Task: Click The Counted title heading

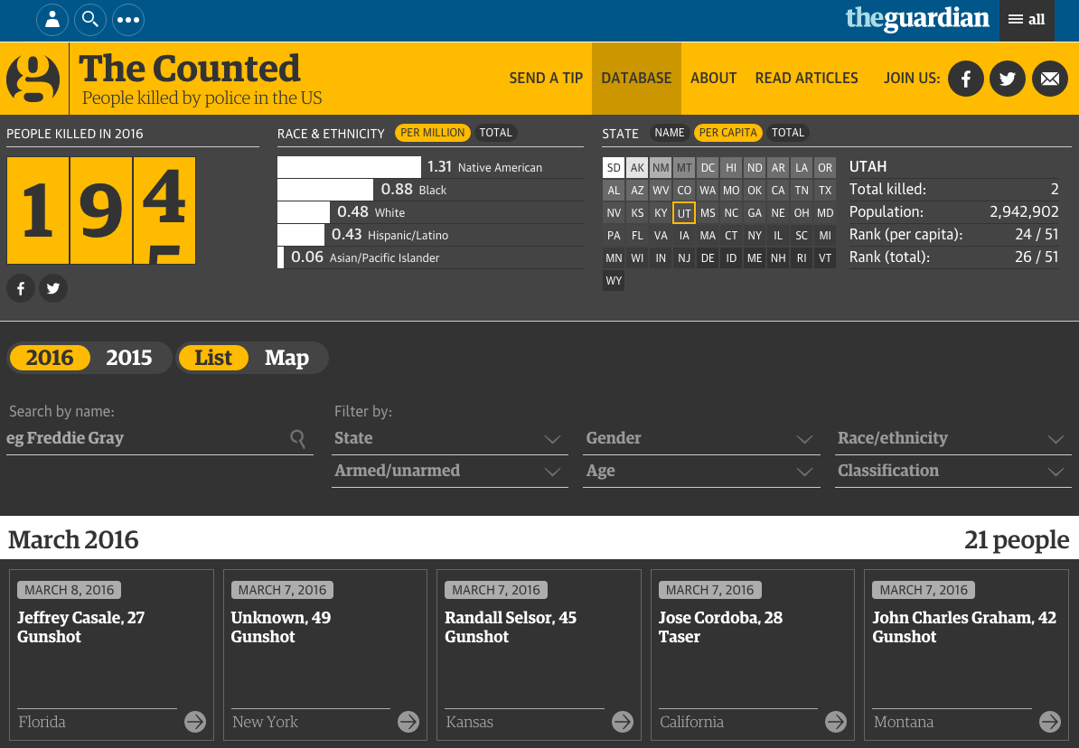Action: coord(189,68)
